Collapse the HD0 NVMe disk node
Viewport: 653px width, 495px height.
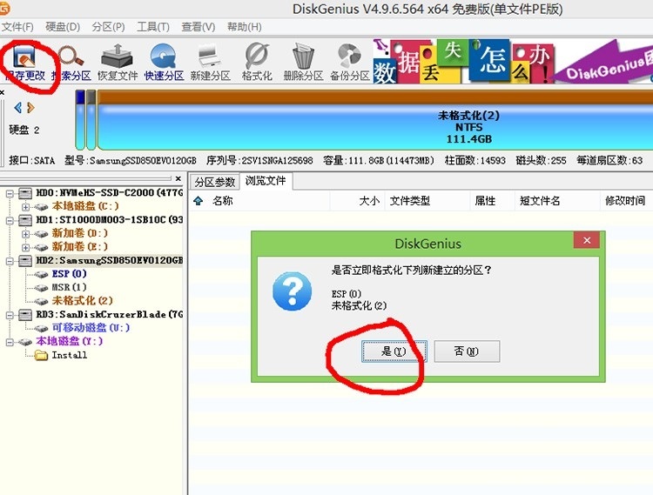[x=10, y=193]
